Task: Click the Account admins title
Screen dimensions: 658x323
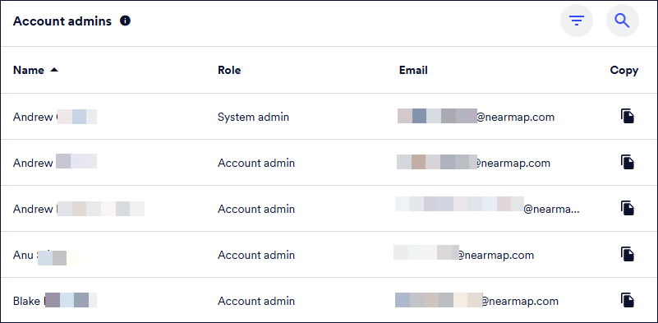Action: [62, 21]
